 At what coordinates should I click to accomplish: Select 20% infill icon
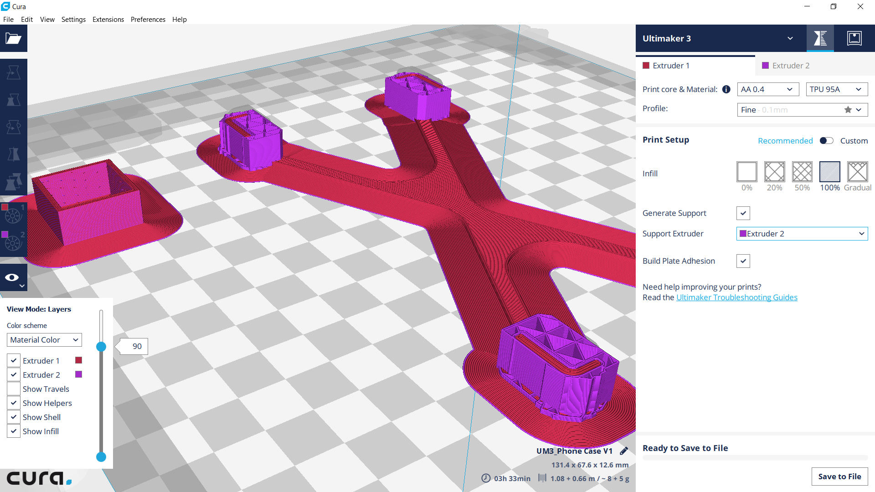tap(775, 172)
